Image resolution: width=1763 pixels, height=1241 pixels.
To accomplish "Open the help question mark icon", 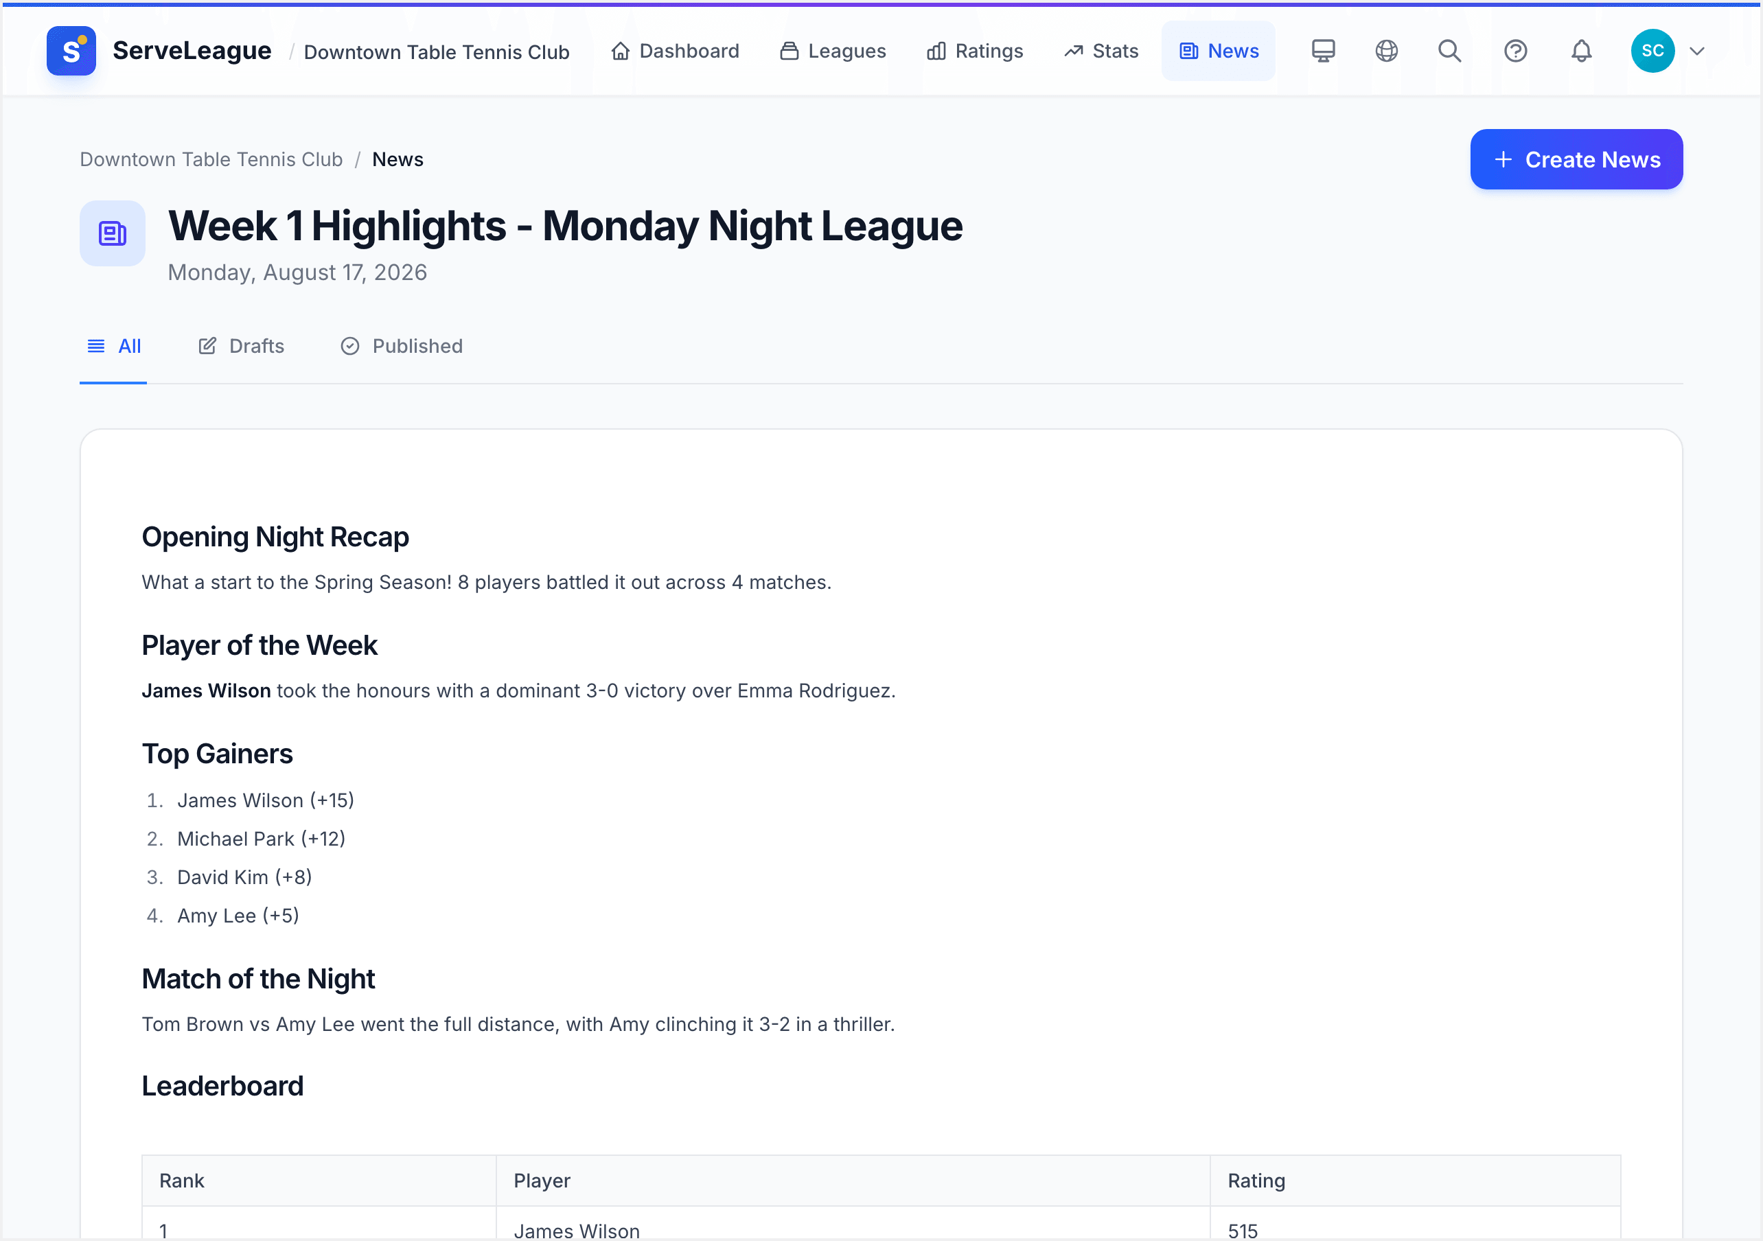I will coord(1515,51).
